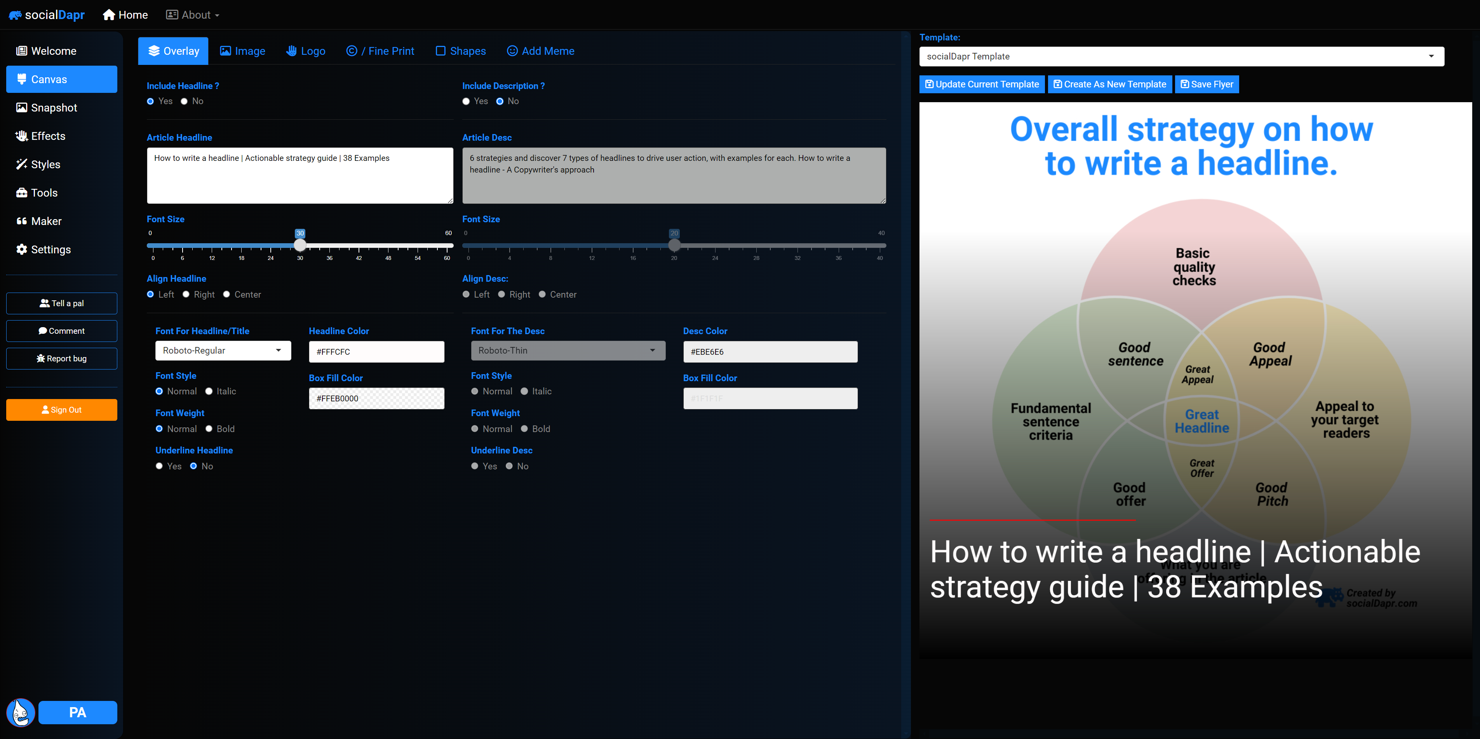Click the Headline Color field #FFFCFC
The image size is (1480, 739).
(376, 352)
